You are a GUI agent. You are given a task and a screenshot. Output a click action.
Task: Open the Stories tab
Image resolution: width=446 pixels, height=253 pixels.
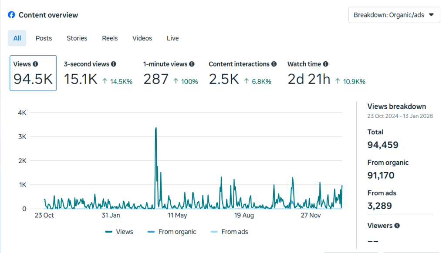(77, 38)
